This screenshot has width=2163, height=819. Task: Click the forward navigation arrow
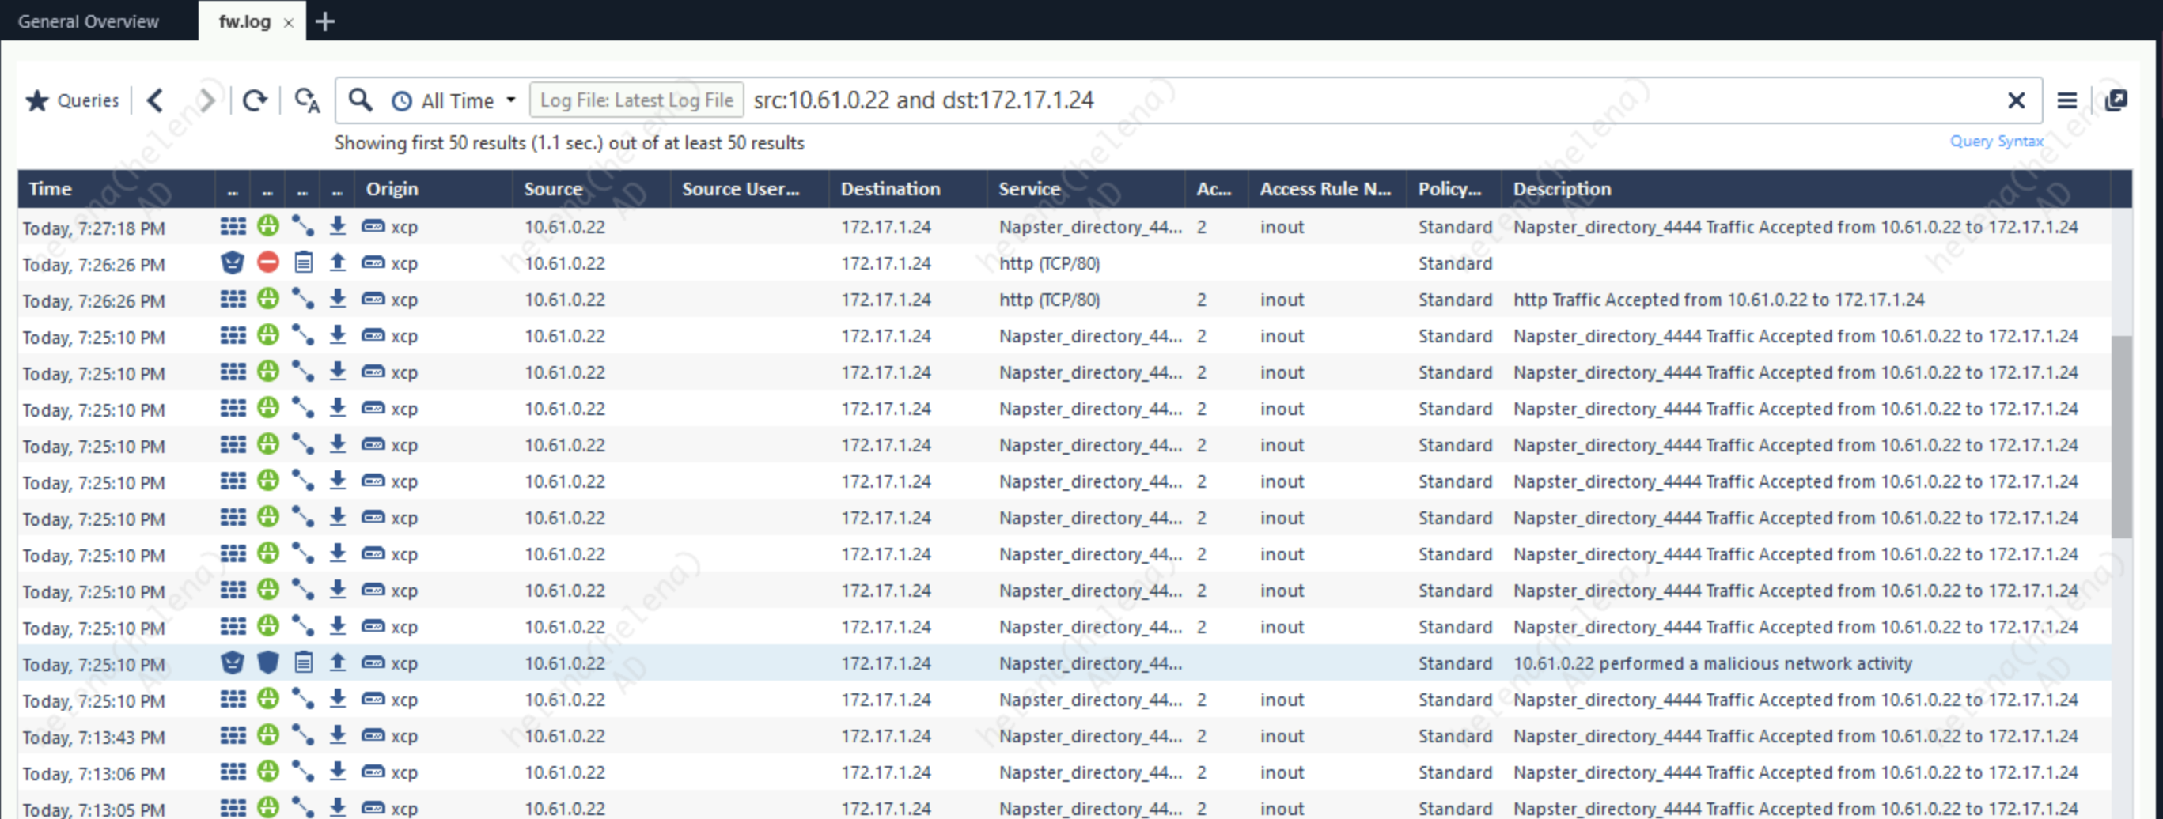[206, 100]
